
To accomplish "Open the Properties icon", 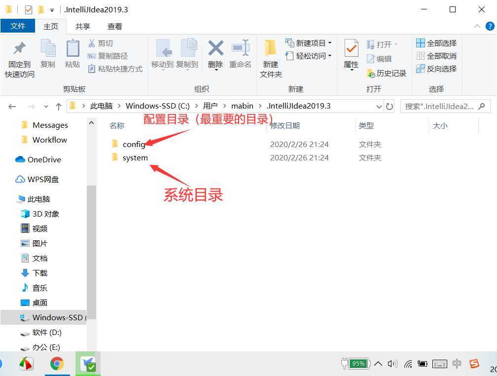I will [351, 55].
